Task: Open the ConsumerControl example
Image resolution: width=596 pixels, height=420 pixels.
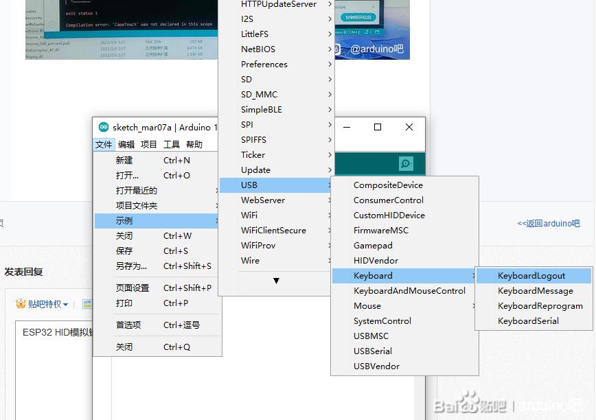Action: 404,200
